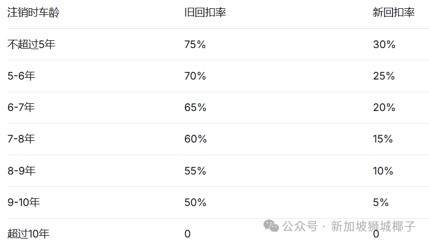Select the 5-6年 row label
The width and height of the screenshot is (429, 243).
tap(21, 76)
